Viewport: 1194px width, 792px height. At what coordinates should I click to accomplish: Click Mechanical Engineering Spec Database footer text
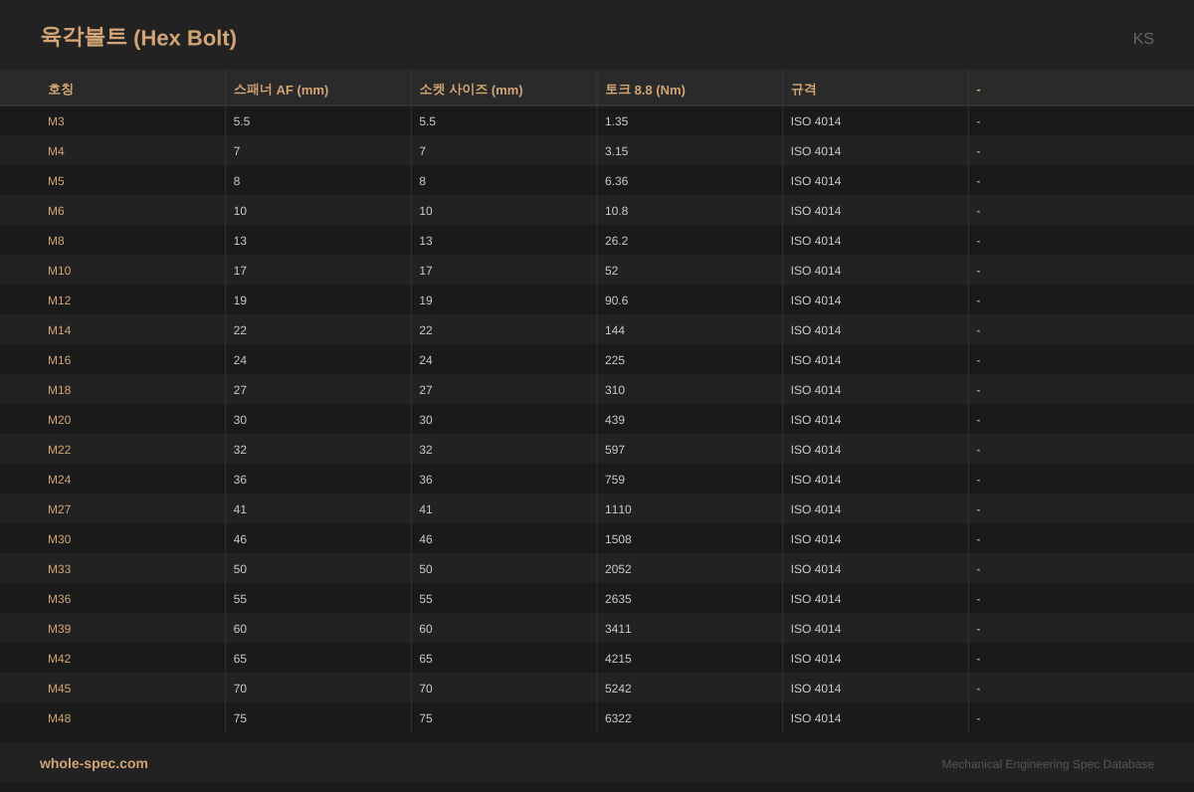pyautogui.click(x=1047, y=764)
